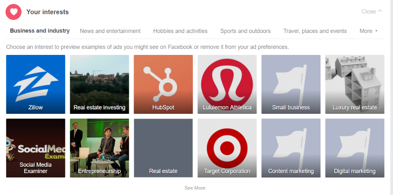Select the Target Corporation tile
Screen dimensions: 393x195
(x=227, y=148)
